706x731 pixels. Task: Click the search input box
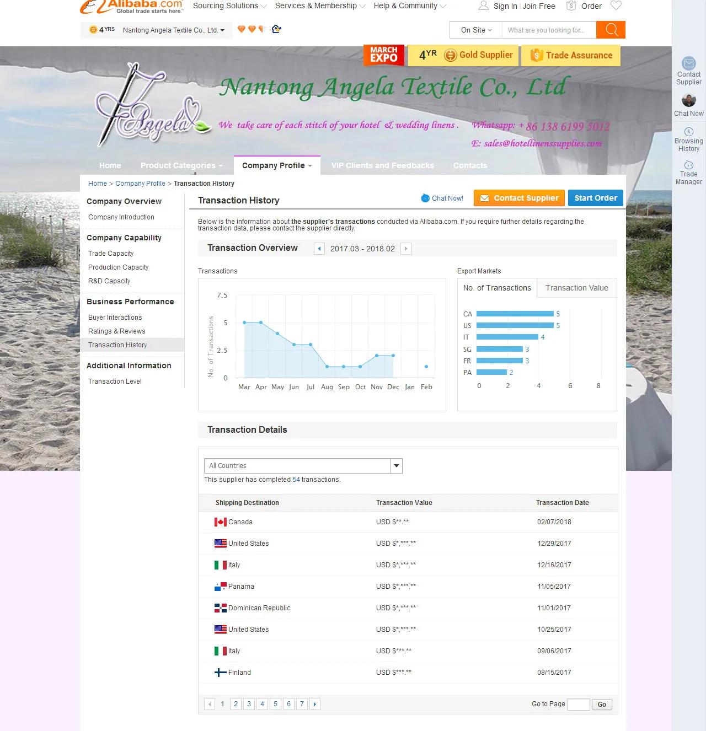coord(549,30)
